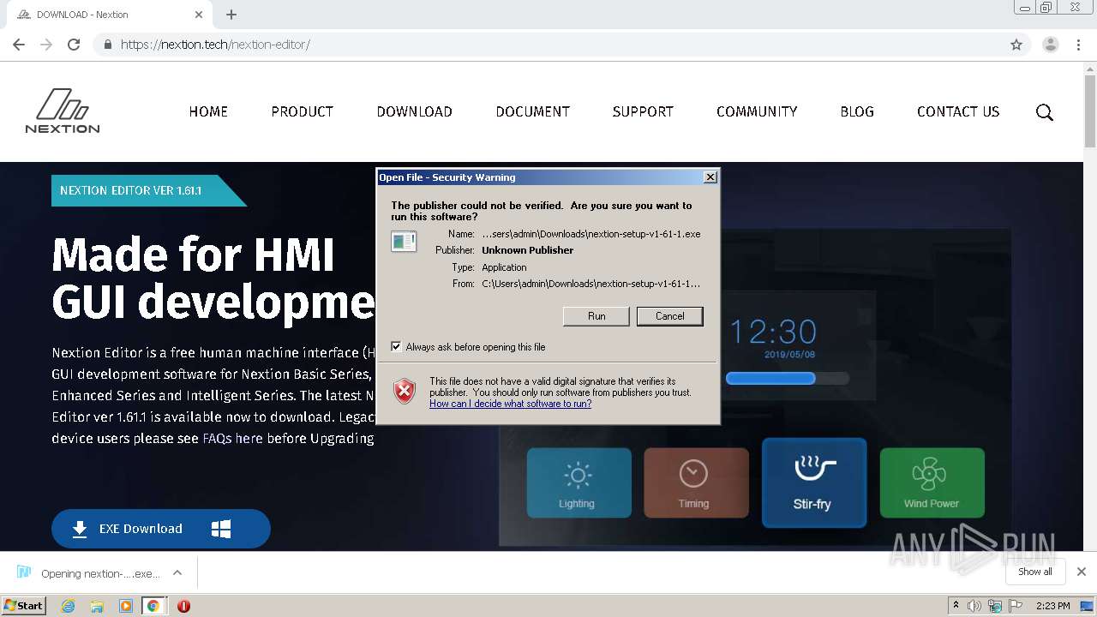The width and height of the screenshot is (1097, 617).
Task: Open 'How can I decide what software to run?'
Action: pyautogui.click(x=510, y=404)
